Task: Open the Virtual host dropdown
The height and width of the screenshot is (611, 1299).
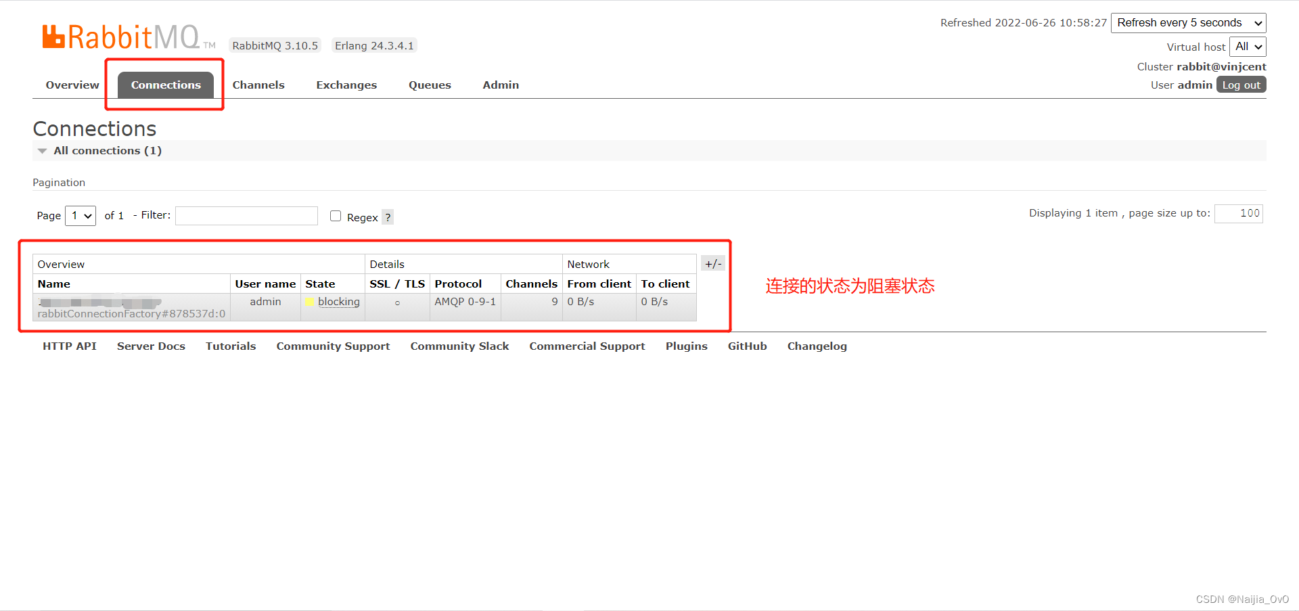Action: [x=1248, y=47]
